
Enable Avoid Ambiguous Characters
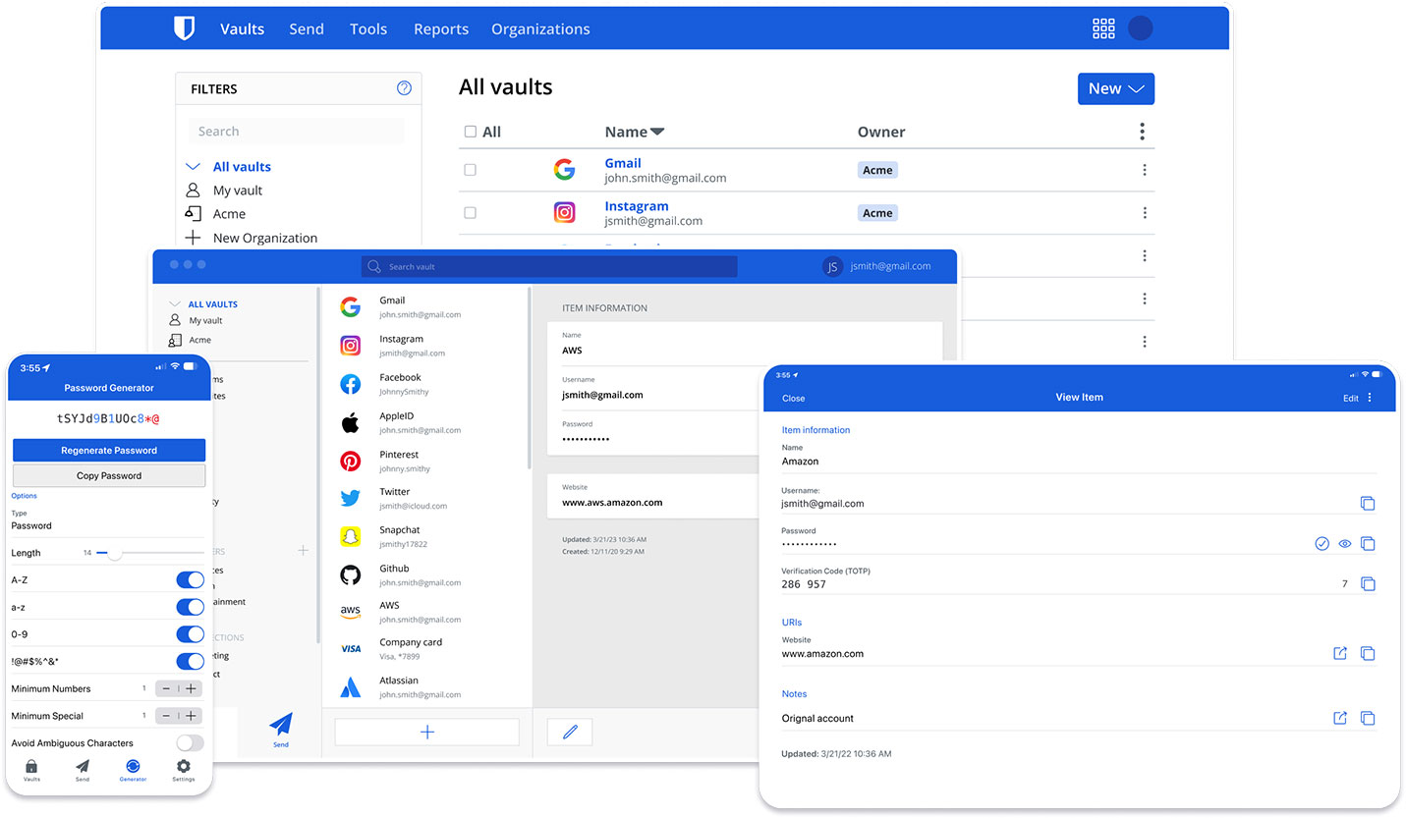(x=190, y=743)
